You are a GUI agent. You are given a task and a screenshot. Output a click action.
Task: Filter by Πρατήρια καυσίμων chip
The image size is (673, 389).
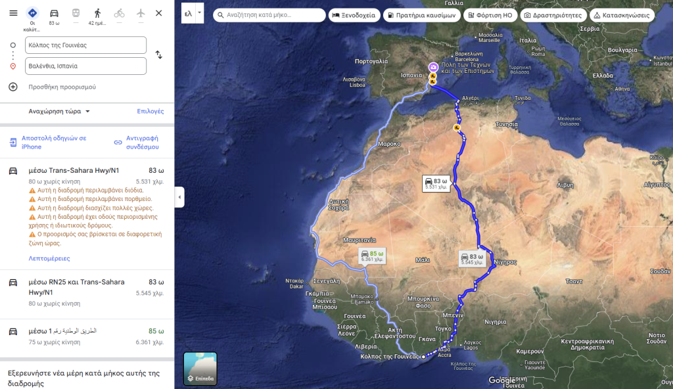(422, 15)
